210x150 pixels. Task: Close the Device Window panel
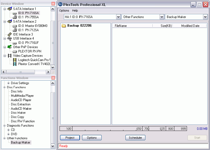tap(53, 3)
